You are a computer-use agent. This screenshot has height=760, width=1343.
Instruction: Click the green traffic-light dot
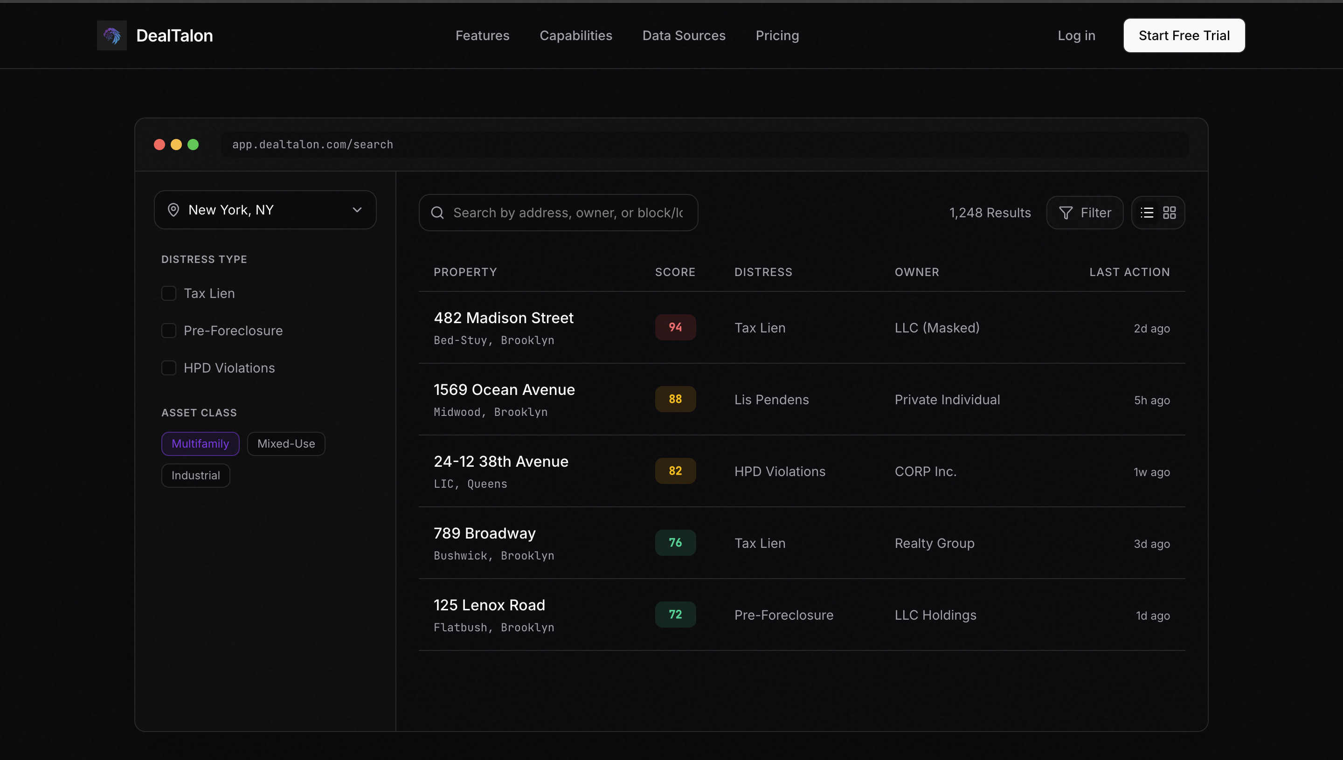[193, 145]
